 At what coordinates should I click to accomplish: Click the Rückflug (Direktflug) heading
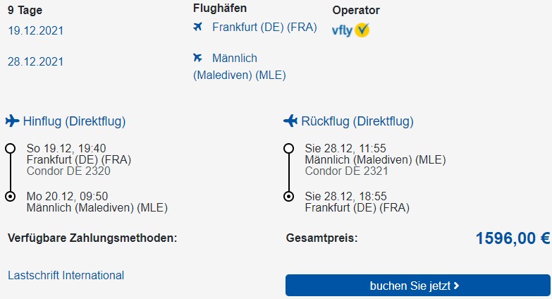click(357, 121)
